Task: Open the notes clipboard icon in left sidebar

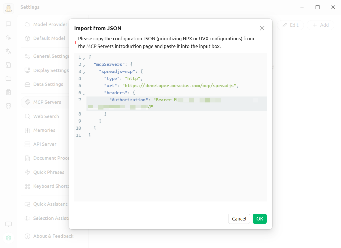Action: point(9,92)
